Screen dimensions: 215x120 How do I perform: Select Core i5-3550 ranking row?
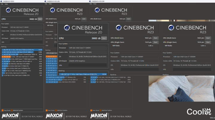click(22, 73)
